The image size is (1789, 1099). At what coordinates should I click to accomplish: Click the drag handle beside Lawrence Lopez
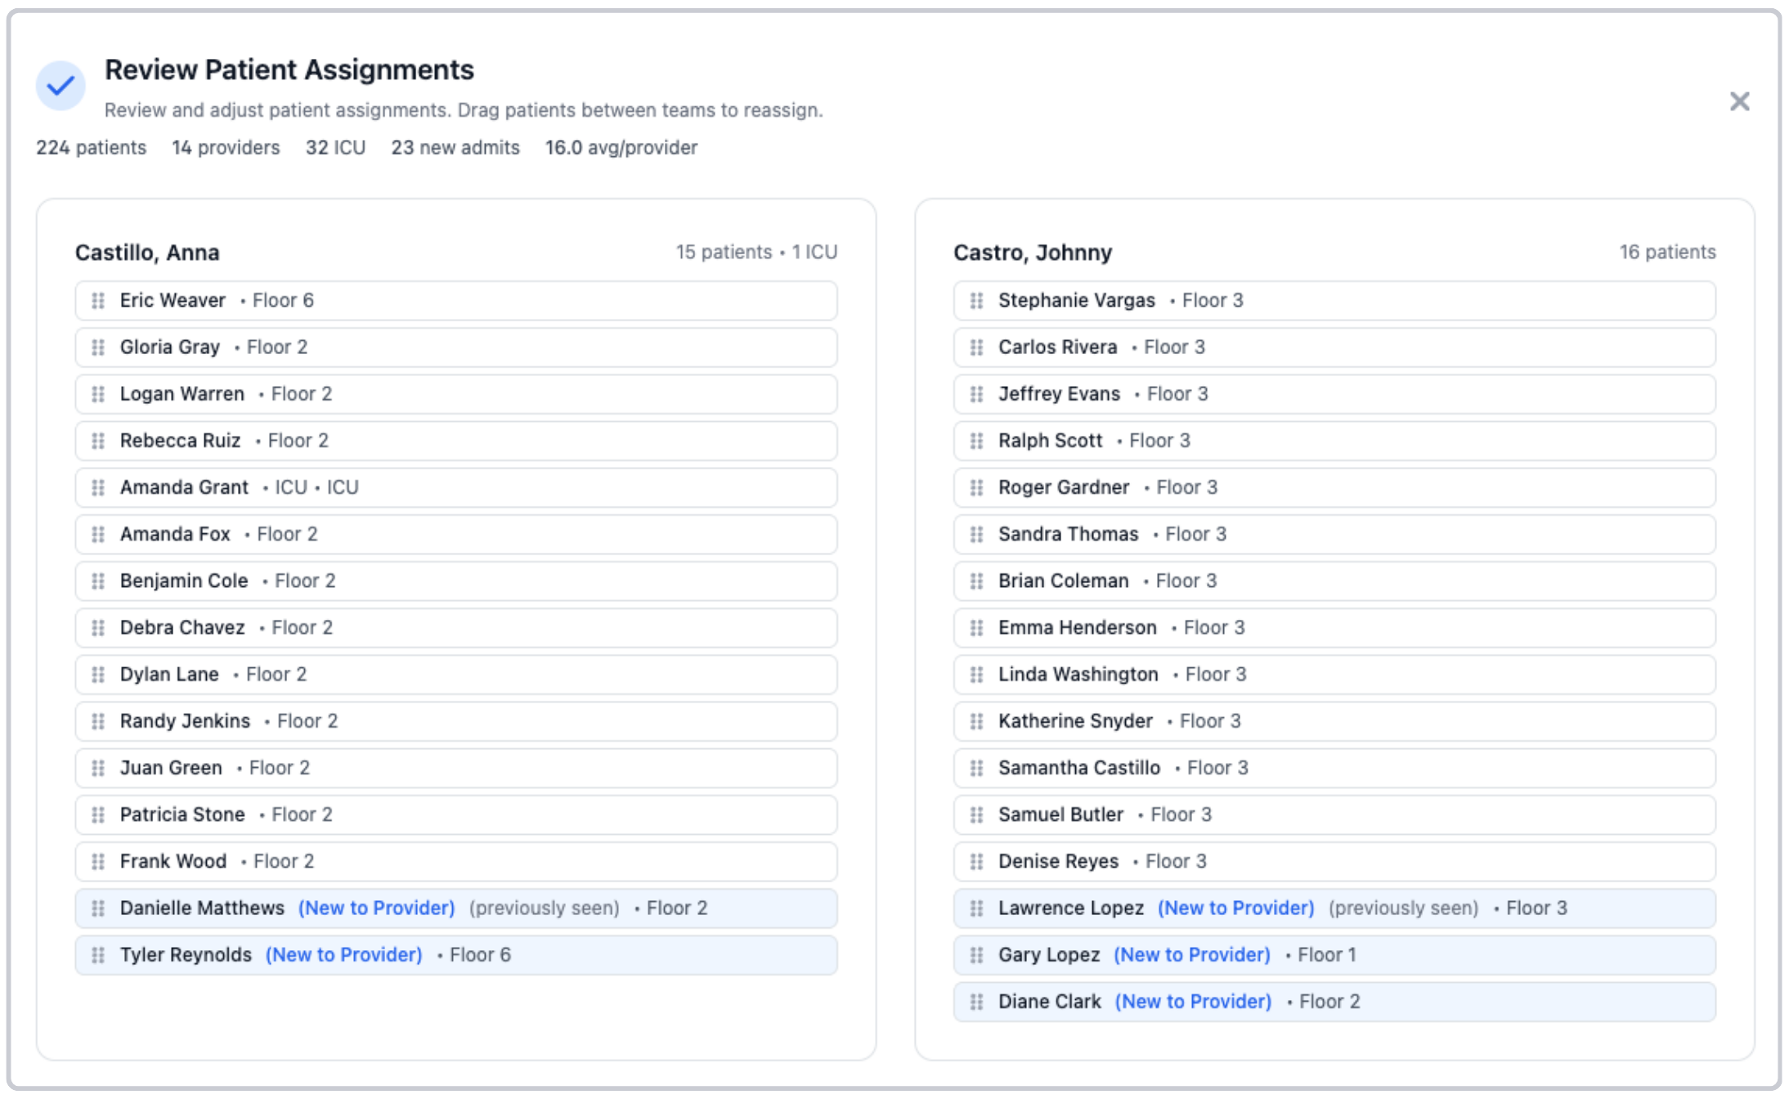(x=975, y=908)
